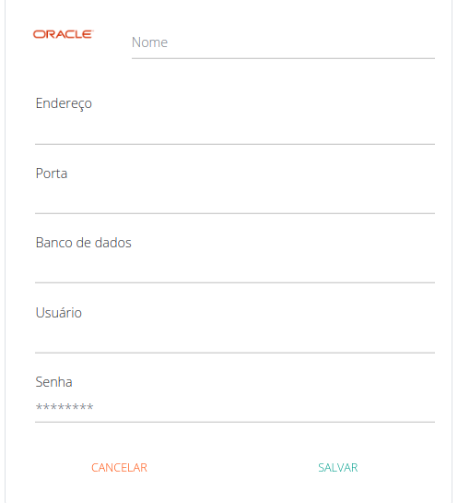This screenshot has height=503, width=458.
Task: Click the underline beneath the Nome field
Action: (283, 58)
